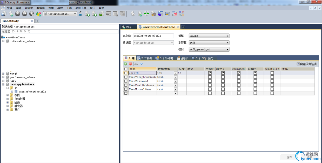Click the notification services icon
Screen dimensions: 322x163
click(167, 14)
